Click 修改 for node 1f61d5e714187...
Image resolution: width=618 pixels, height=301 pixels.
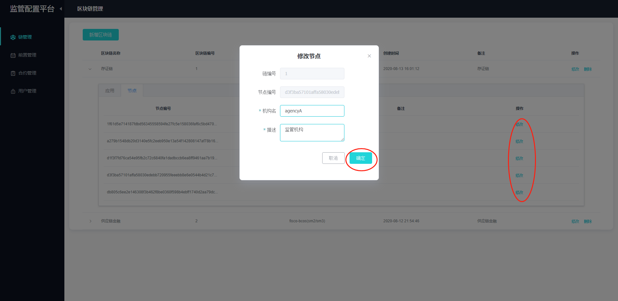tap(519, 124)
